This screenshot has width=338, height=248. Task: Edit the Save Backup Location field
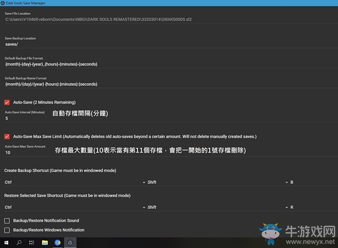pyautogui.click(x=171, y=44)
